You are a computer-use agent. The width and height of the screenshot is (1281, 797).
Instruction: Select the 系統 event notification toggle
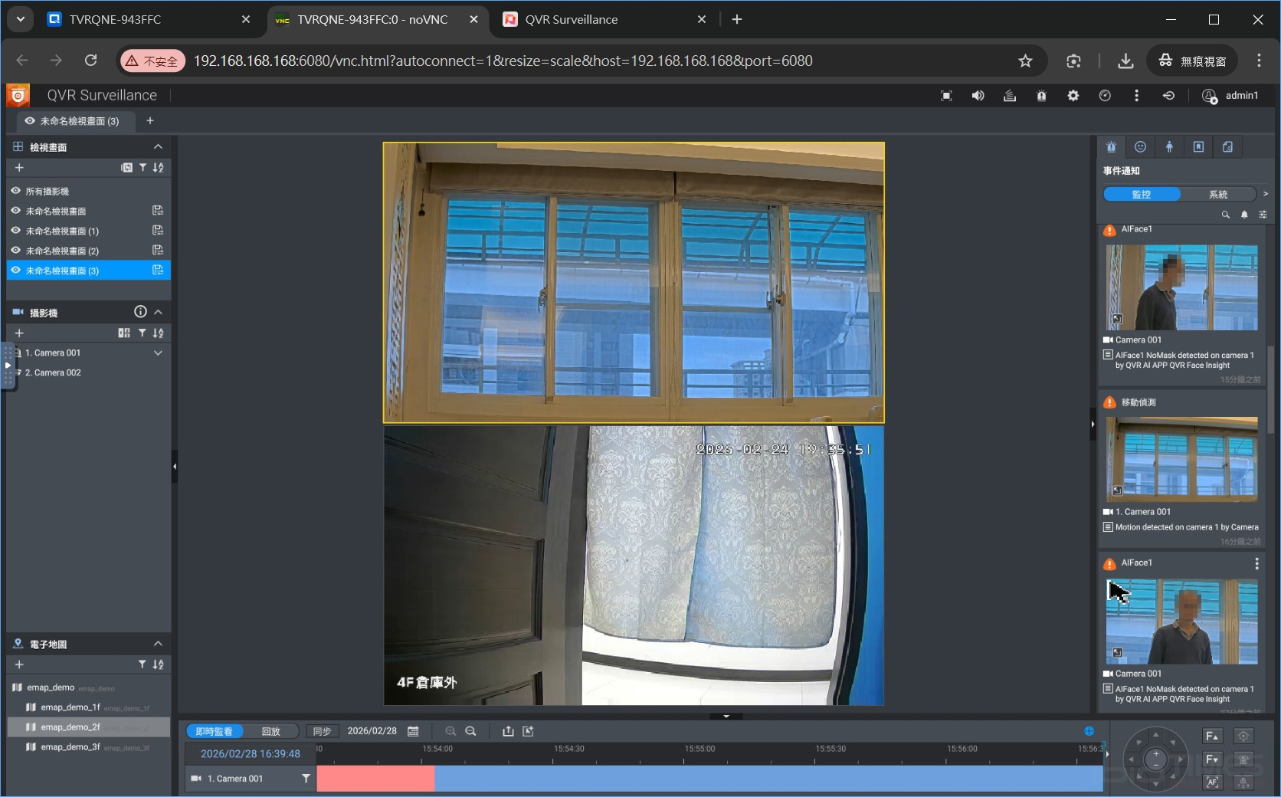[1217, 195]
